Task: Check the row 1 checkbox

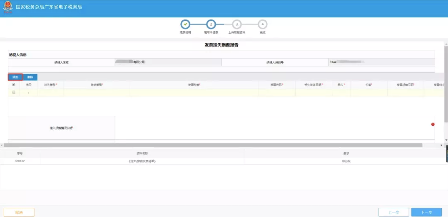Action: [x=14, y=93]
